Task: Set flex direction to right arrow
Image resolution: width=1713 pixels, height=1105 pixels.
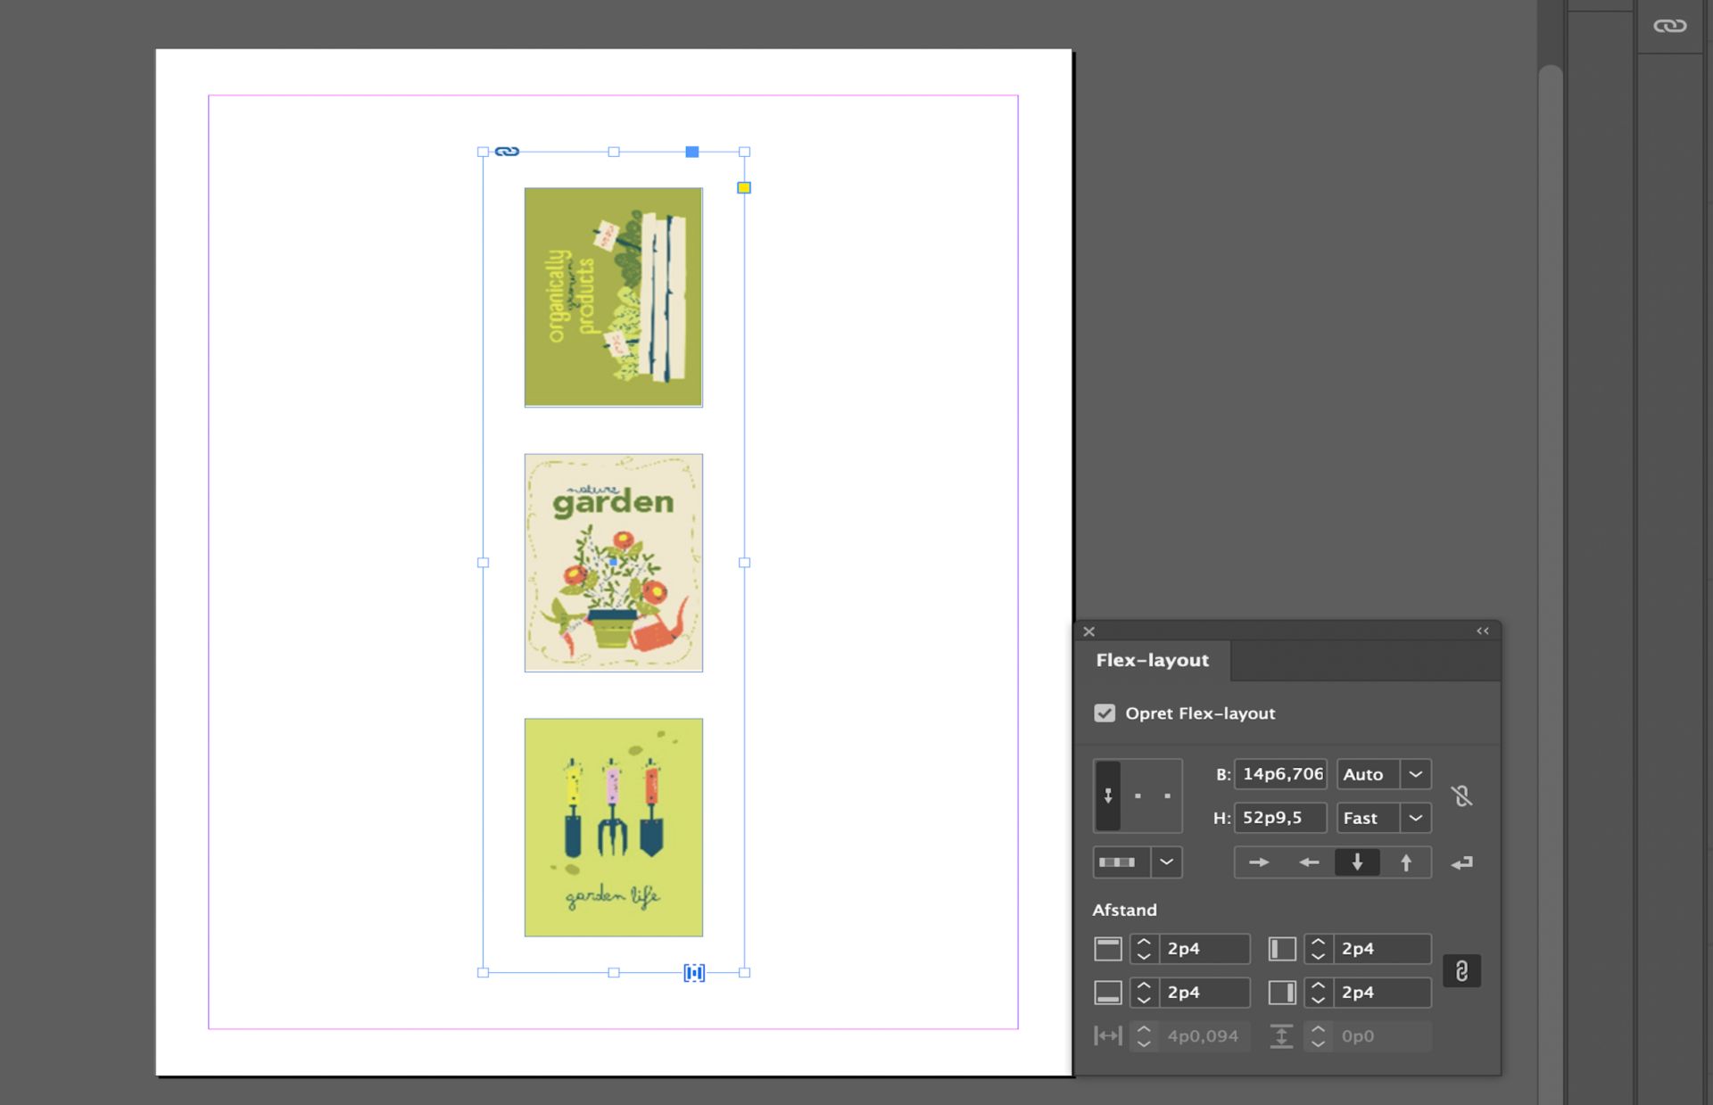Action: pyautogui.click(x=1259, y=862)
